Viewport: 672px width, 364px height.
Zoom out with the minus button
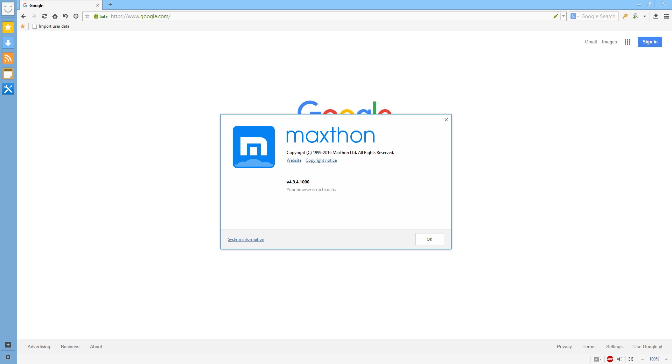coord(642,359)
